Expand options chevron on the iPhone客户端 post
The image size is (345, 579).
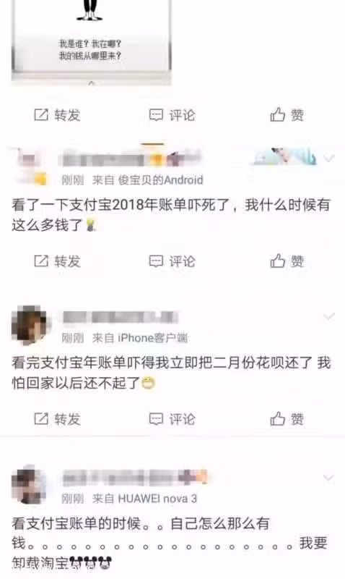coord(329,316)
